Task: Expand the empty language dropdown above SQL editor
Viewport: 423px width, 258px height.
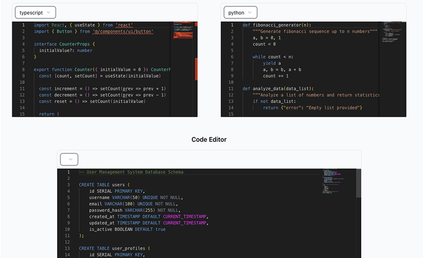Action: 70,159
